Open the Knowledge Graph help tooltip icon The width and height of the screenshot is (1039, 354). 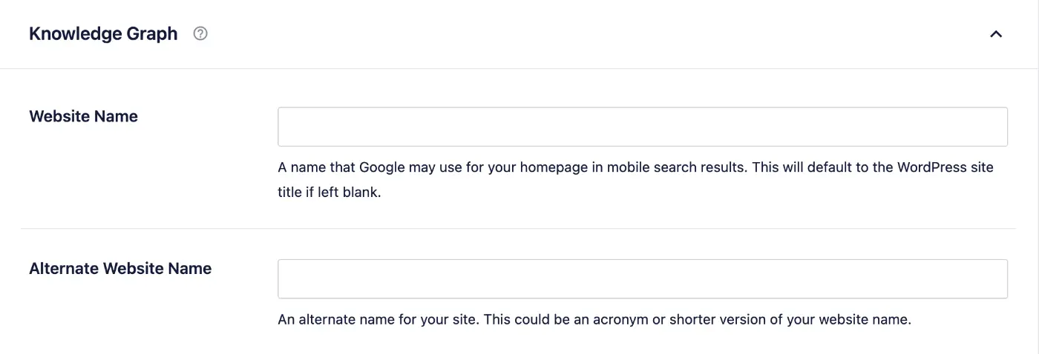click(200, 34)
